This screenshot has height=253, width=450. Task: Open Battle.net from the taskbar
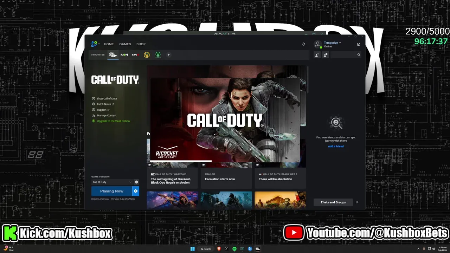click(250, 249)
